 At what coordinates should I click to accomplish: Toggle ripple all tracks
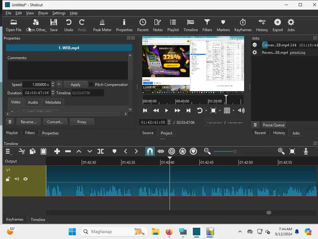[183, 151]
